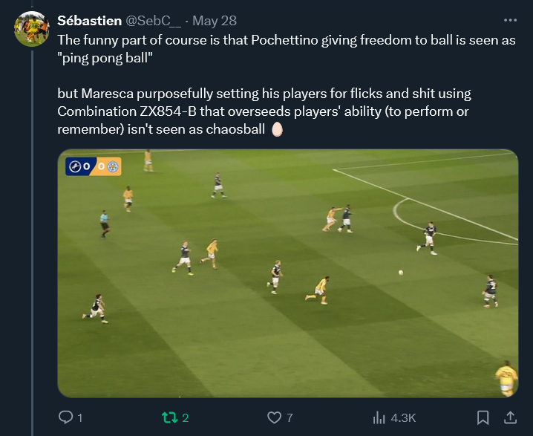Screen dimensions: 533x436
Task: Click the reply count of 1
Action: pyautogui.click(x=79, y=418)
